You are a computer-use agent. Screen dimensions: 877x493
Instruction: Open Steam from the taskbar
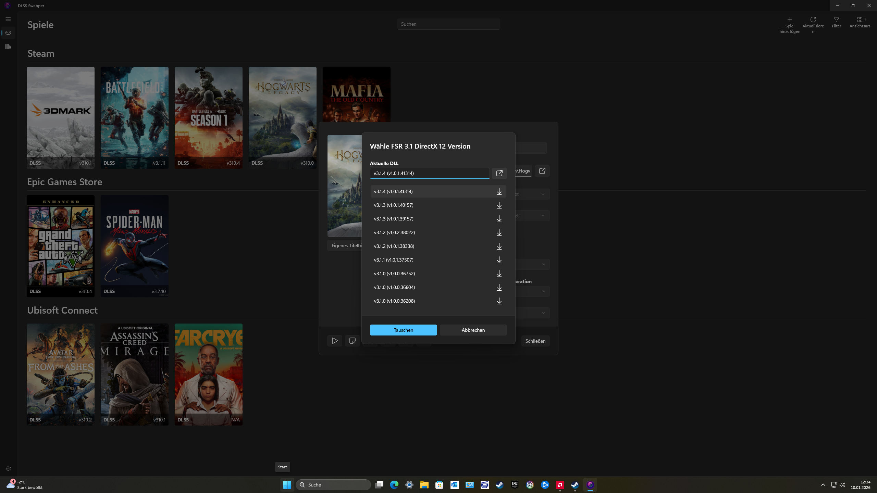click(x=499, y=485)
